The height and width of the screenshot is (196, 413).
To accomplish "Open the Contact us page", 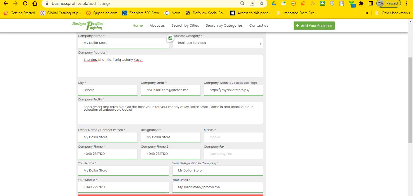I will (x=259, y=25).
